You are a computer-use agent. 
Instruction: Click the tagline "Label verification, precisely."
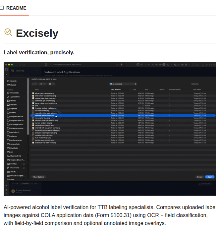point(39,52)
